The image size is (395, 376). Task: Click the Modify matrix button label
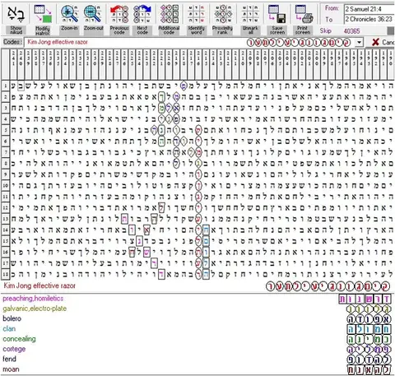[43, 30]
